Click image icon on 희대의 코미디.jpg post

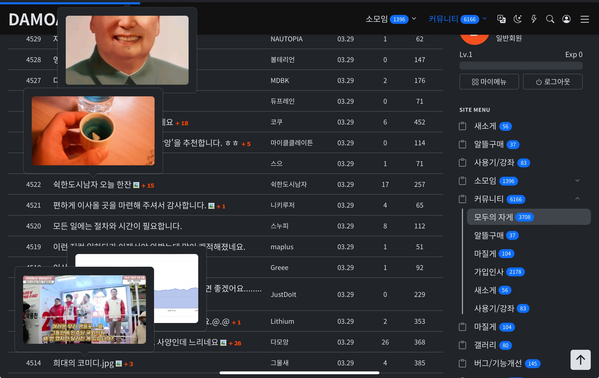pyautogui.click(x=119, y=364)
